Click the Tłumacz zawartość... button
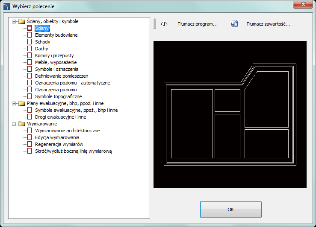Screen dimensions: 316x227 (x=268, y=24)
